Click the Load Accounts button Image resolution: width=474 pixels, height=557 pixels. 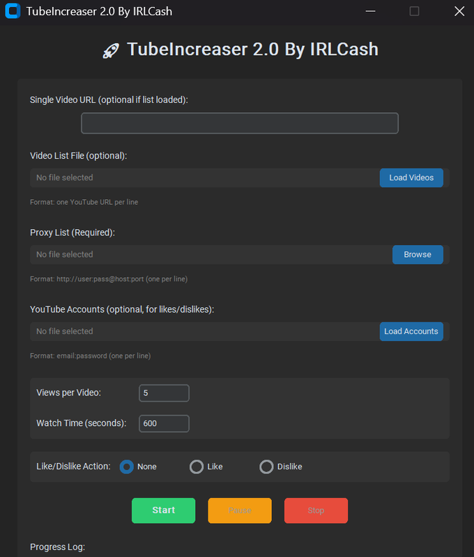(411, 331)
